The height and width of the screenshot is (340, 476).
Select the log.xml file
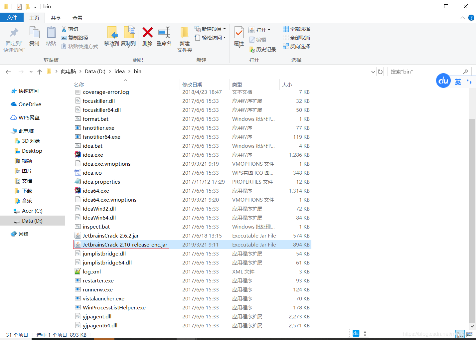[x=91, y=272]
